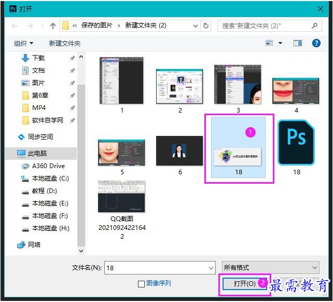
Task: Enable the 图像序列 checkbox
Action: click(x=141, y=284)
